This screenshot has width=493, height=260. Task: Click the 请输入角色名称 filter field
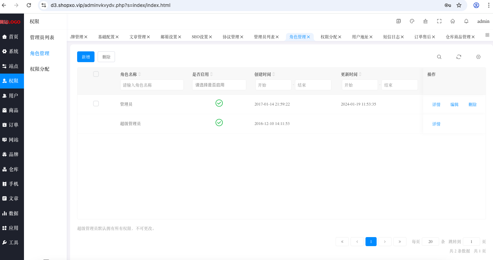152,85
